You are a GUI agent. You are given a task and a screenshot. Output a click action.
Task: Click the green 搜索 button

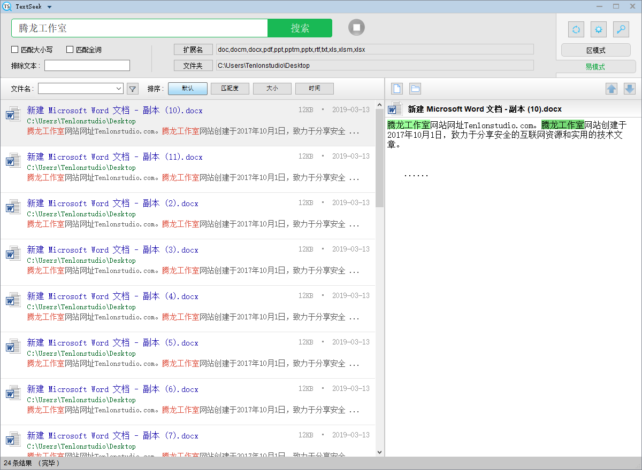click(x=300, y=28)
